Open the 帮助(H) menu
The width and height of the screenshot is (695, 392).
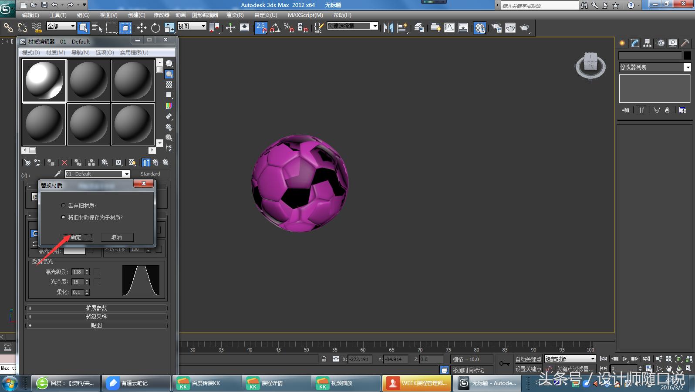click(x=342, y=15)
